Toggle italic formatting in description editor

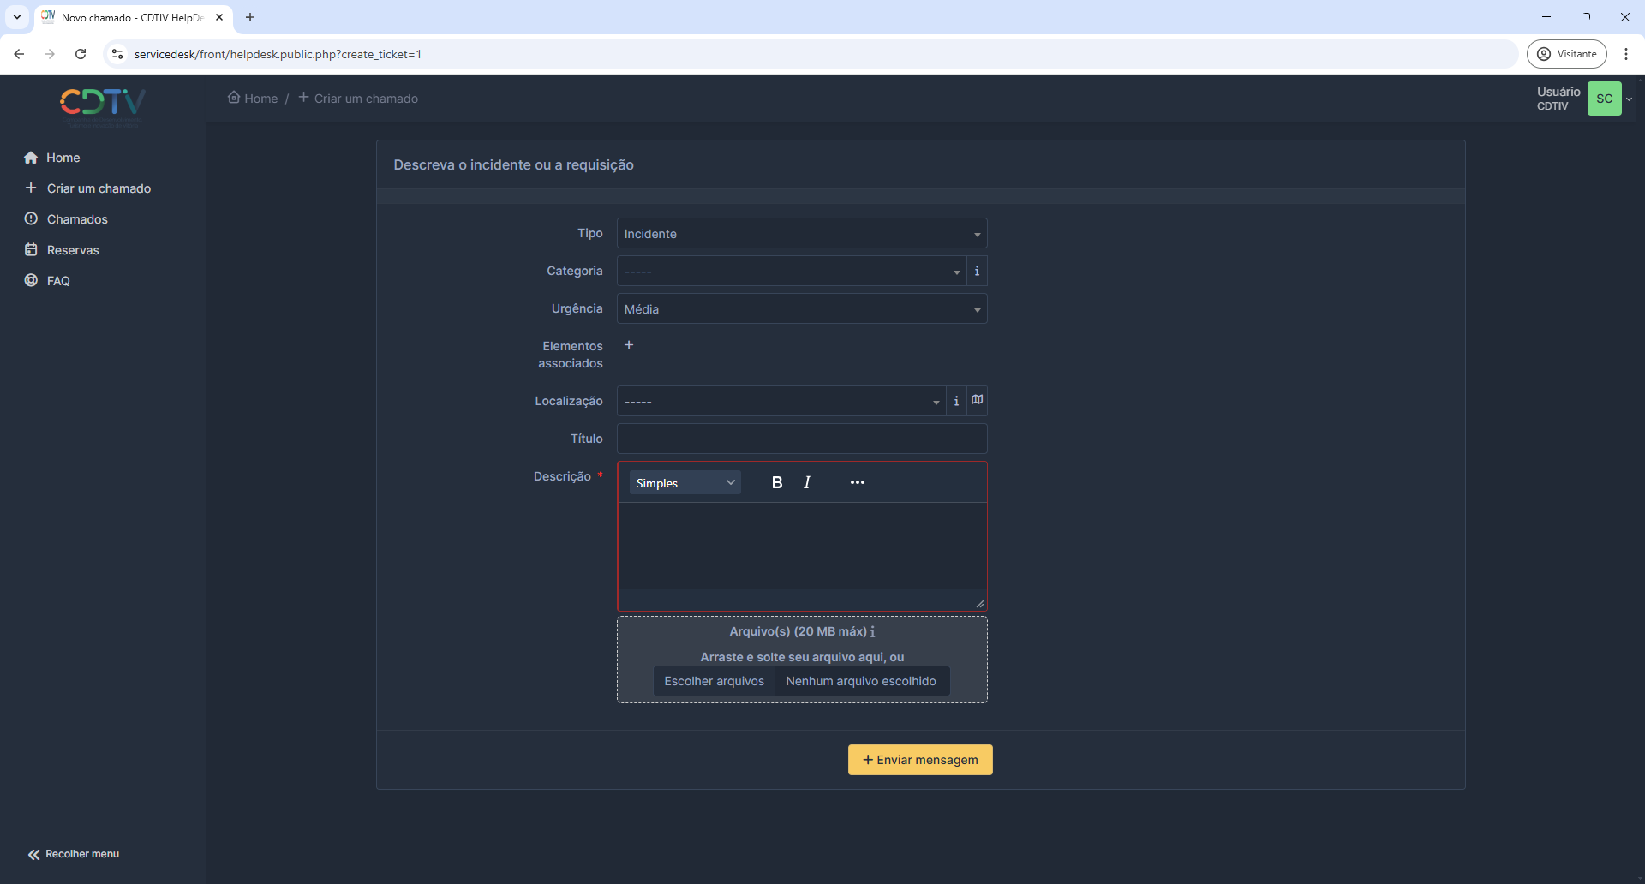pos(807,483)
